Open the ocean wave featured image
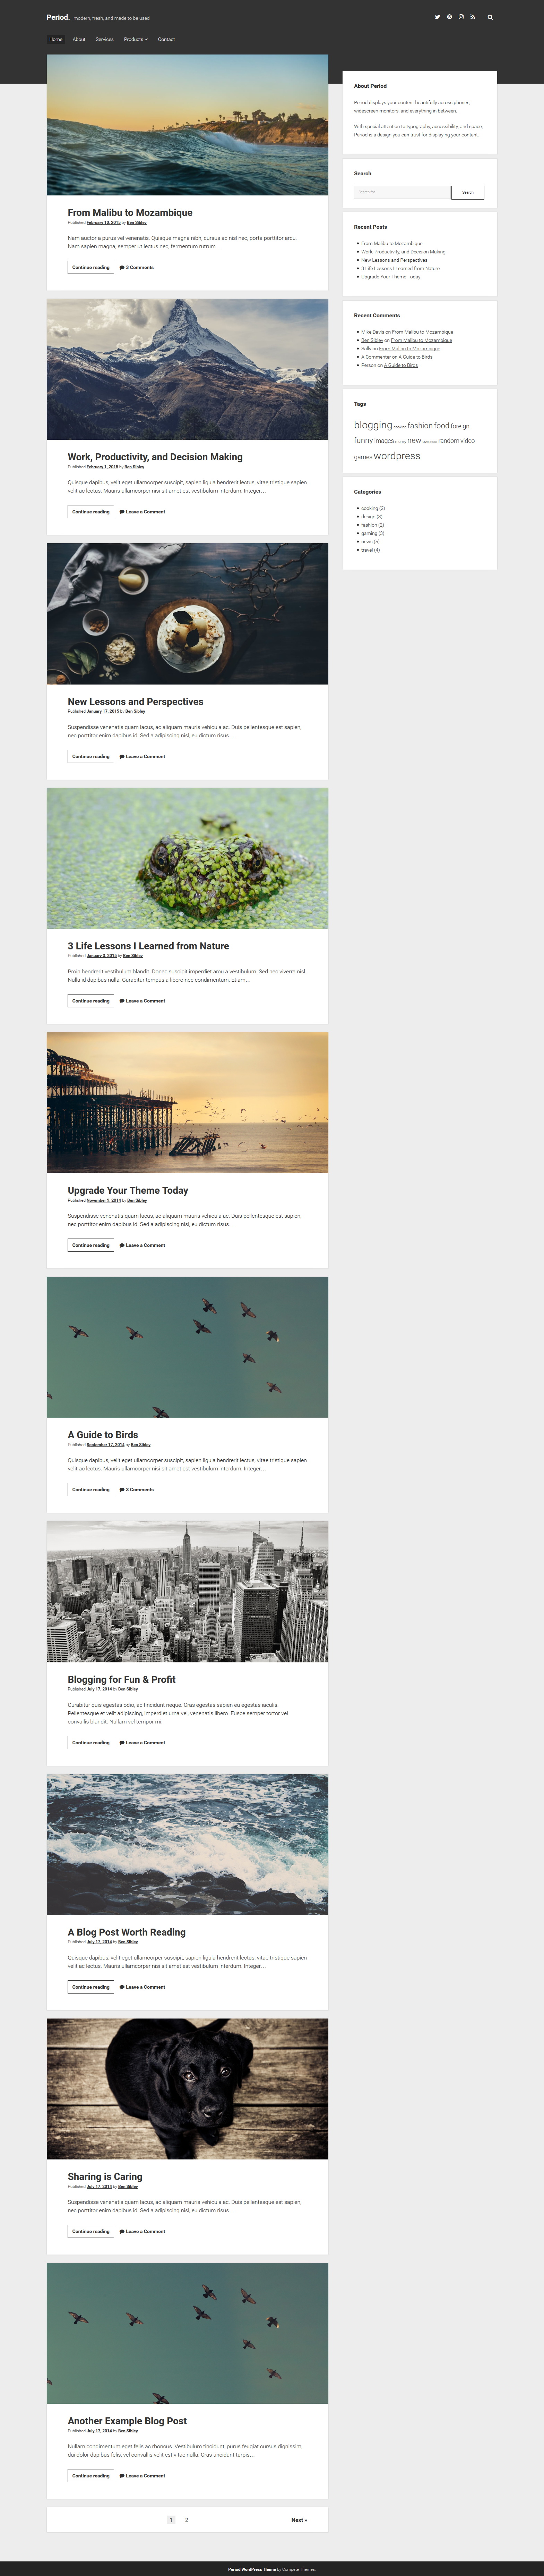The width and height of the screenshot is (544, 2576). point(188,125)
